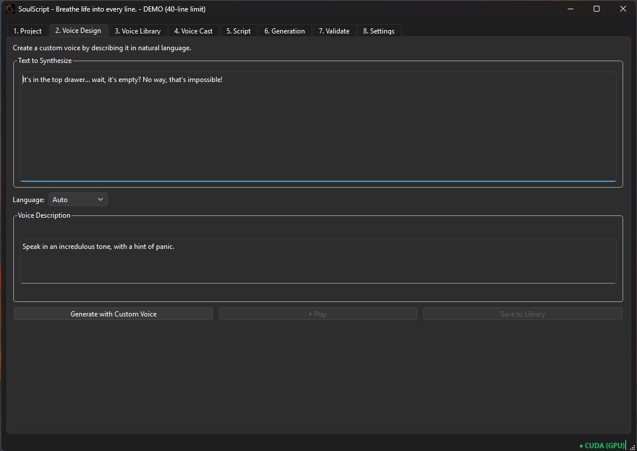Click Save to Library button
This screenshot has width=637, height=451.
point(523,314)
